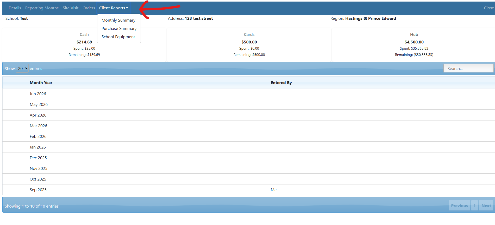
Task: Go to page 1
Action: 474,206
